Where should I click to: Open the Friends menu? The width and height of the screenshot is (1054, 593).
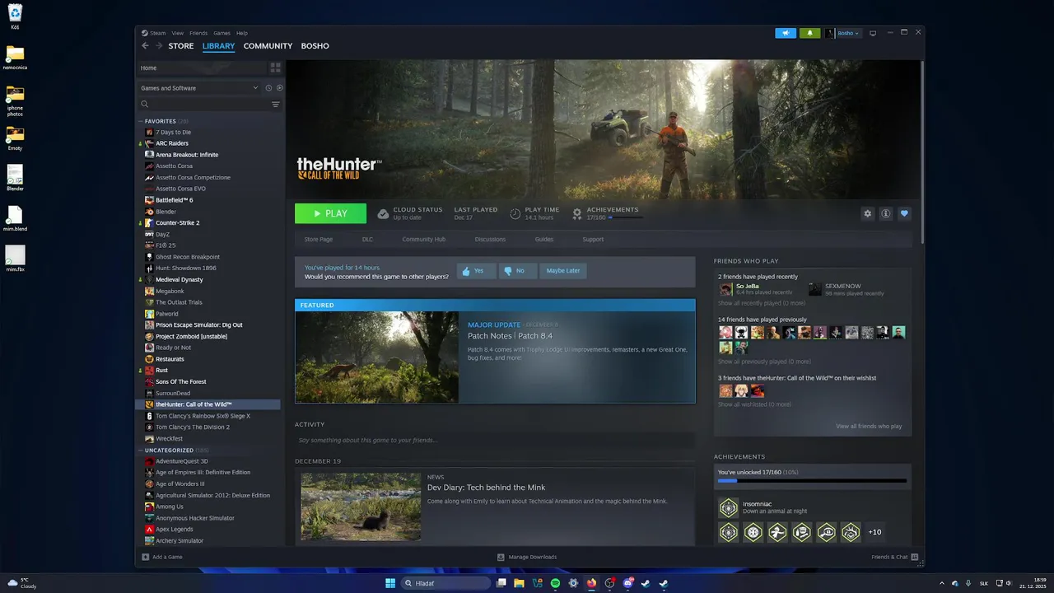(x=198, y=33)
